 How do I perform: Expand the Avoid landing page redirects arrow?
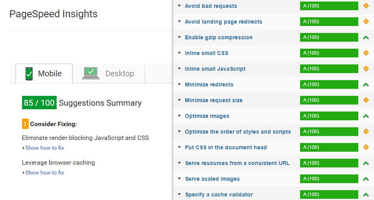coord(179,22)
